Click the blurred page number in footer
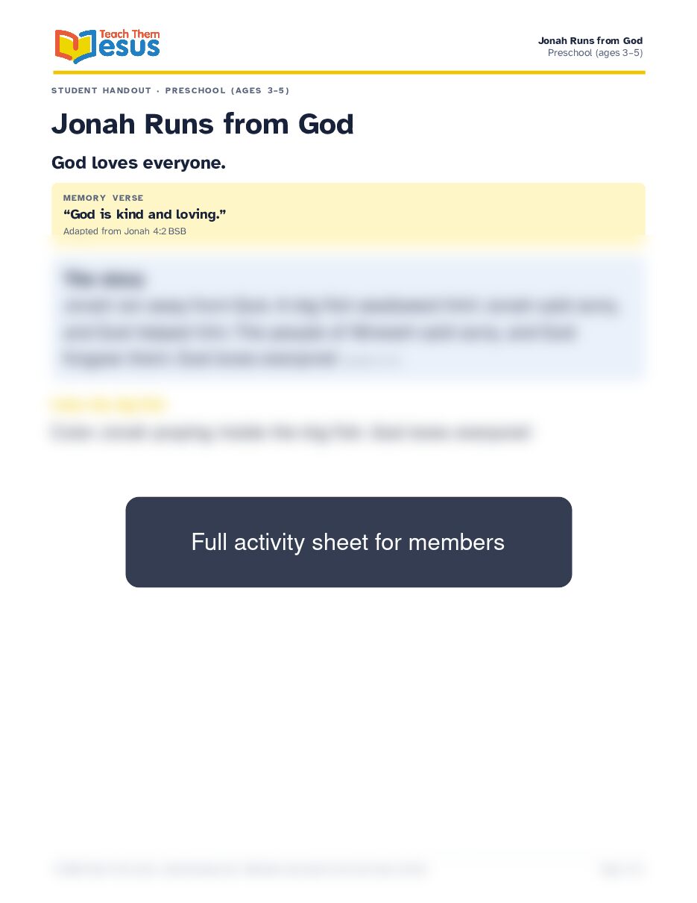 [621, 869]
